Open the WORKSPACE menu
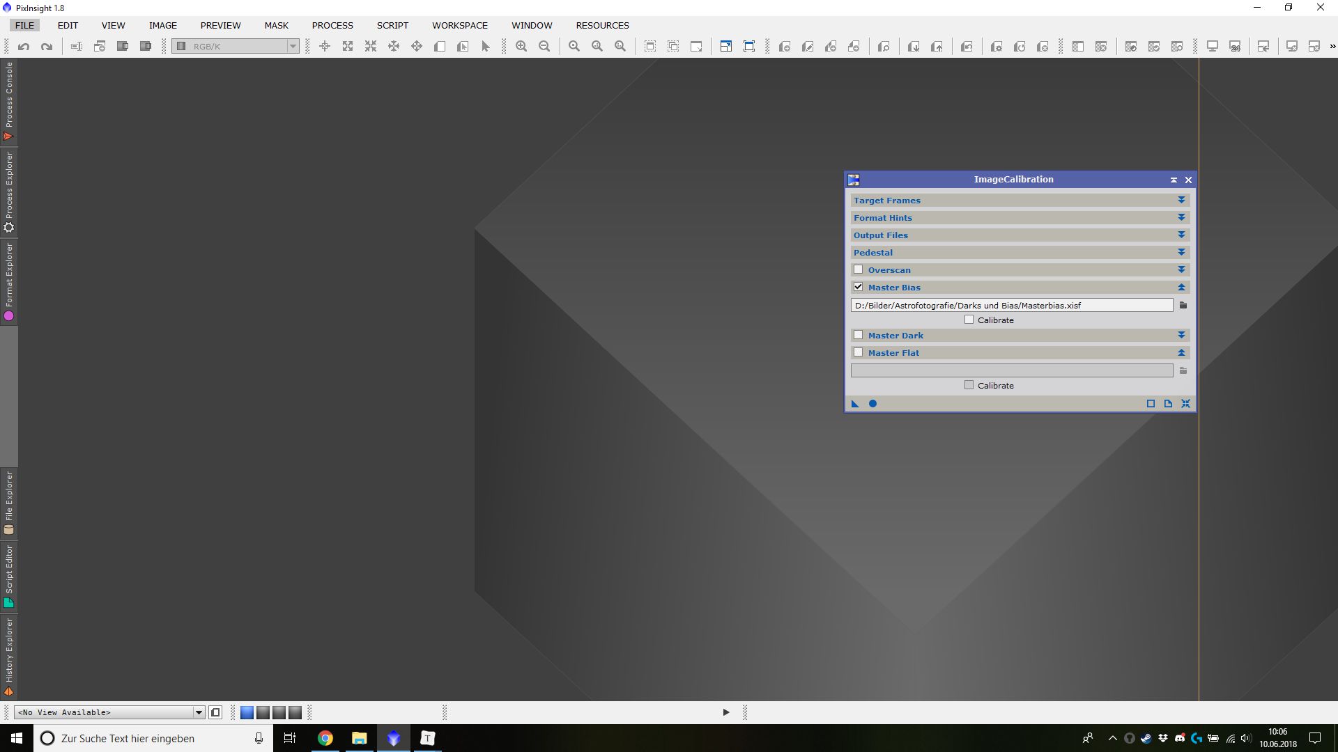Image resolution: width=1338 pixels, height=752 pixels. [x=460, y=25]
